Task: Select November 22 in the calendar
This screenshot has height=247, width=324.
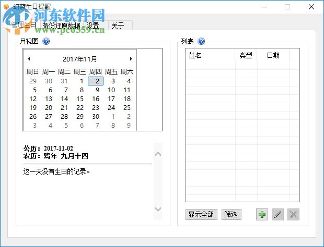Action: coord(80,108)
